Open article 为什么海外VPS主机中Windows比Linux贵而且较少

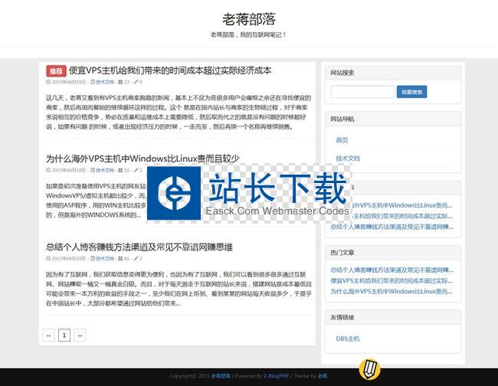pyautogui.click(x=143, y=159)
